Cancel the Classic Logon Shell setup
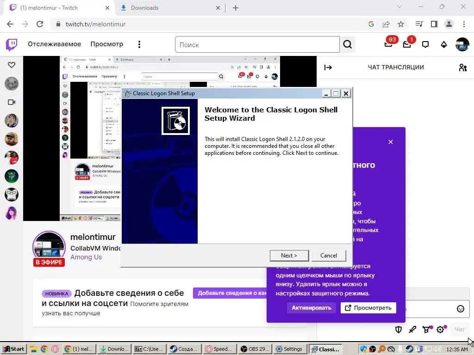Screen dimensions: 474x355 [328, 255]
